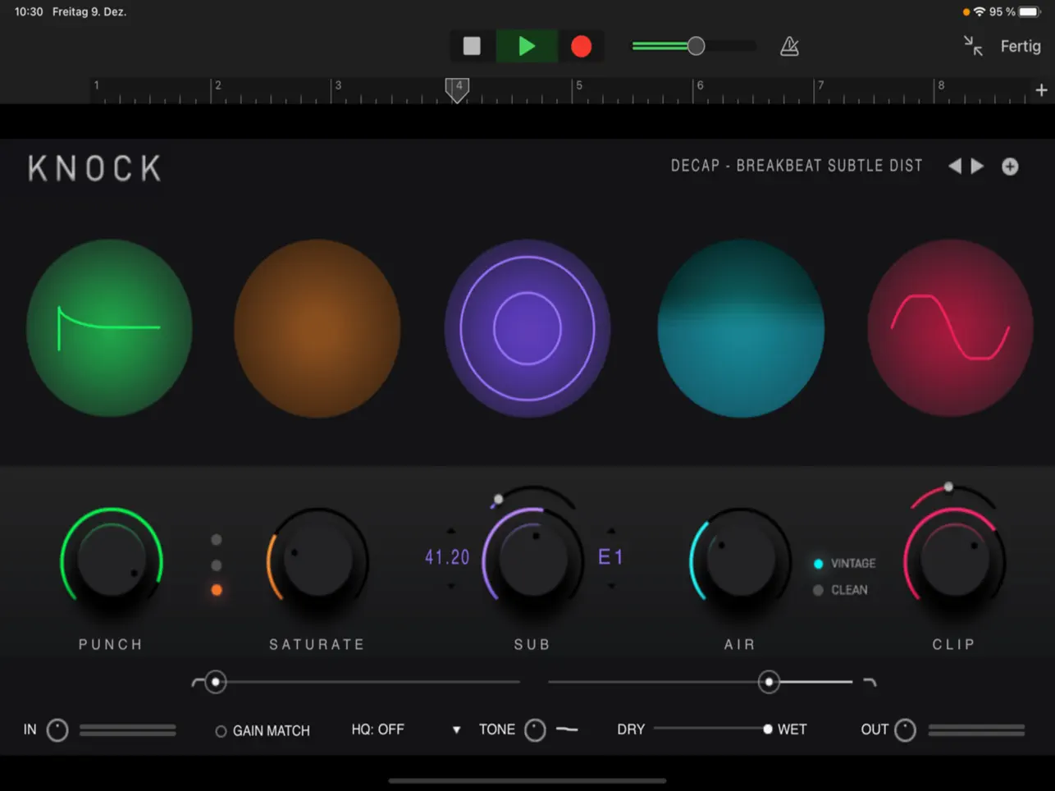This screenshot has width=1055, height=791.
Task: Collapse the plugin view with the shrink arrows icon
Action: [x=973, y=46]
